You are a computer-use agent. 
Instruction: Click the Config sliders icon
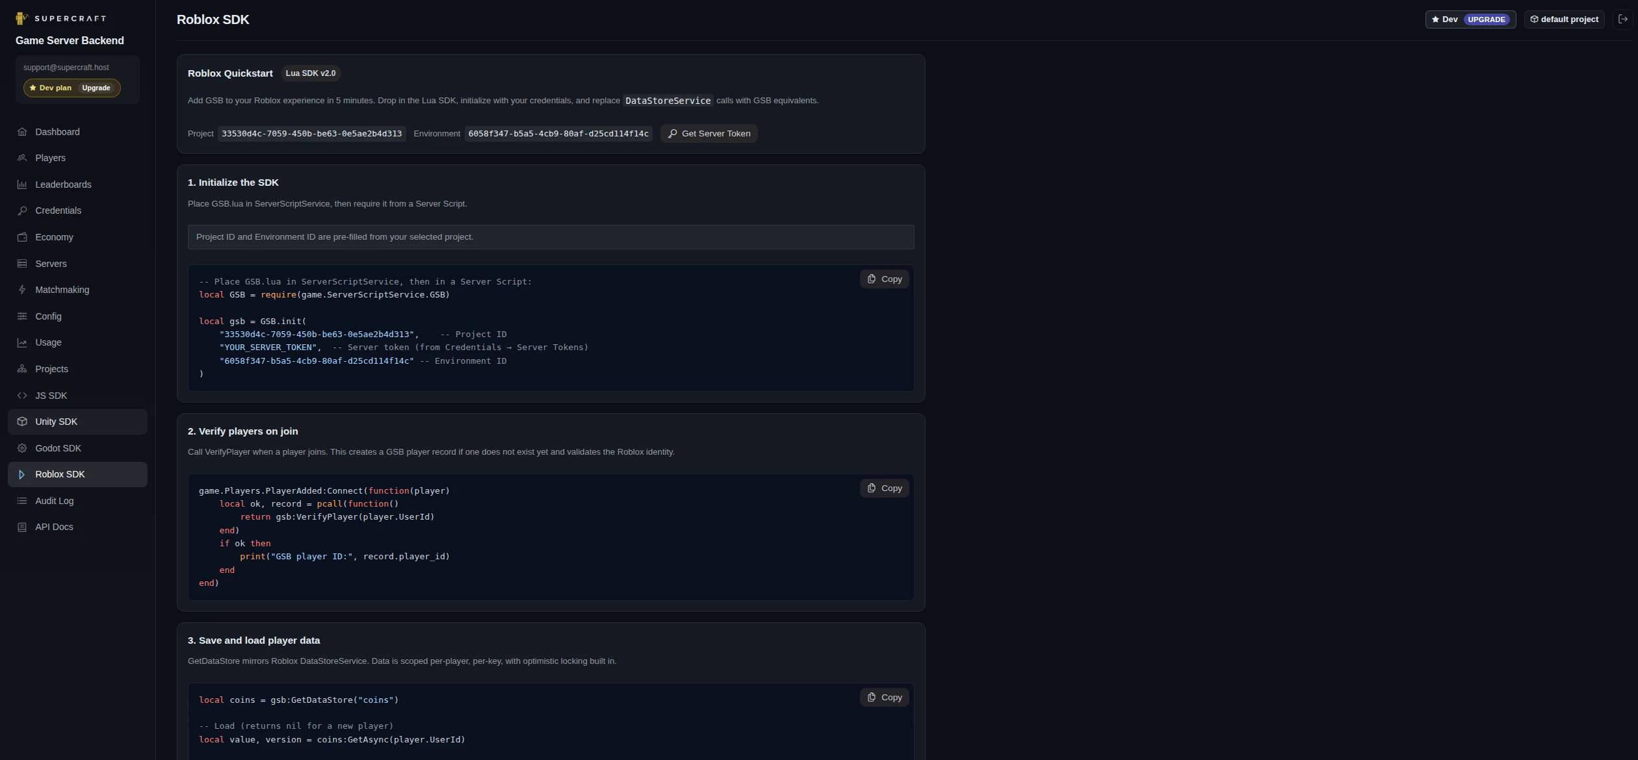pos(22,316)
